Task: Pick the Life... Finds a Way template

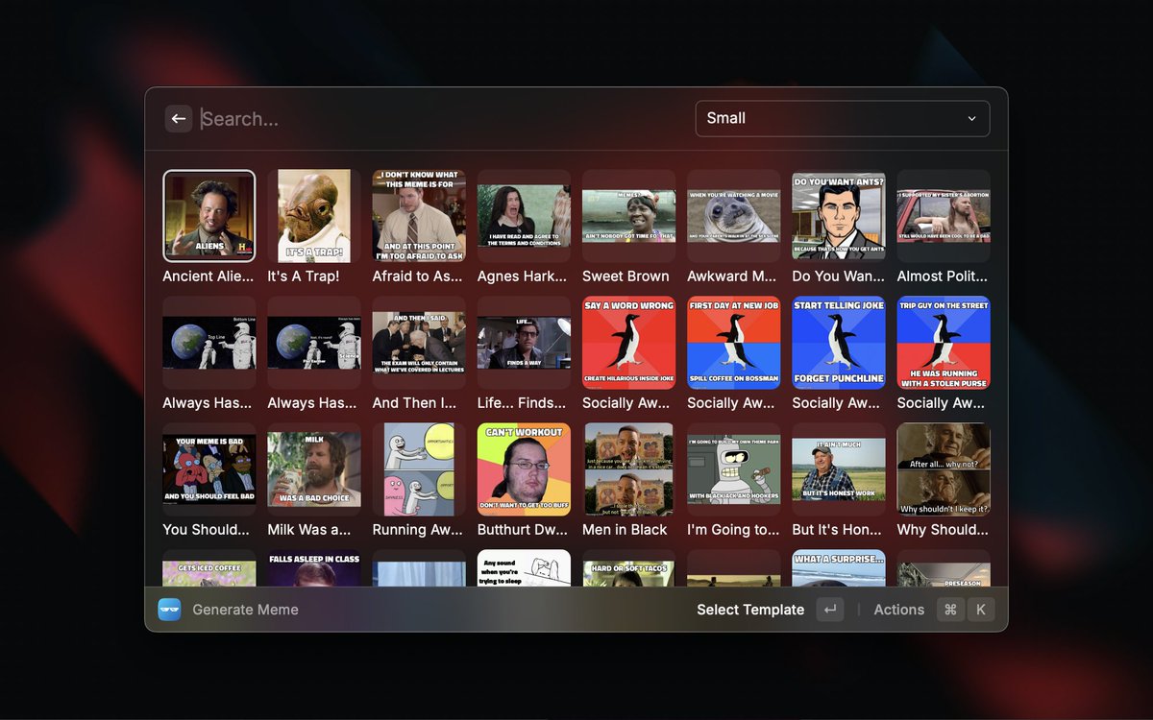Action: 524,343
